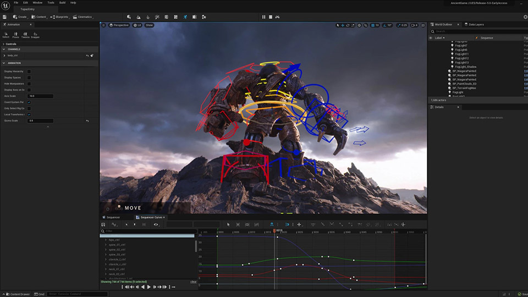The height and width of the screenshot is (297, 528).
Task: Open the viewport Show menu button
Action: pyautogui.click(x=149, y=25)
